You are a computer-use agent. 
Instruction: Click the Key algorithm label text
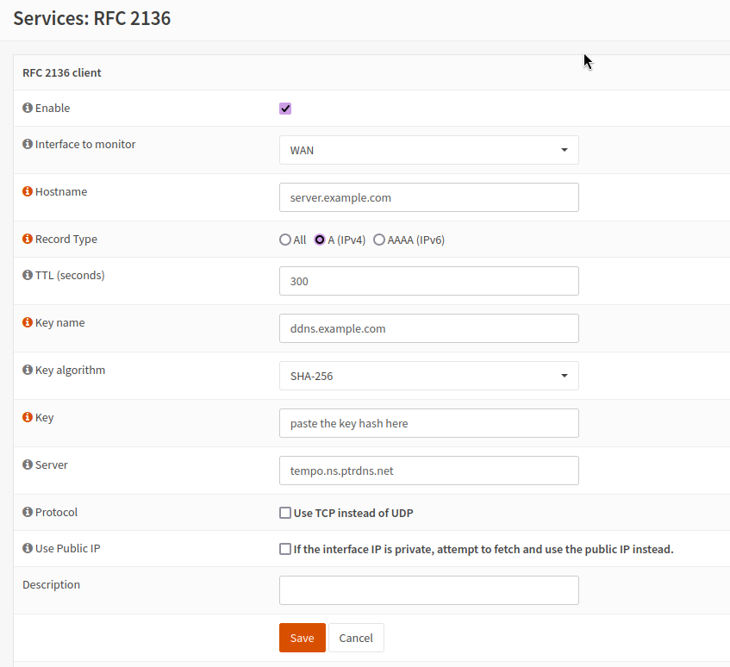[x=71, y=370]
